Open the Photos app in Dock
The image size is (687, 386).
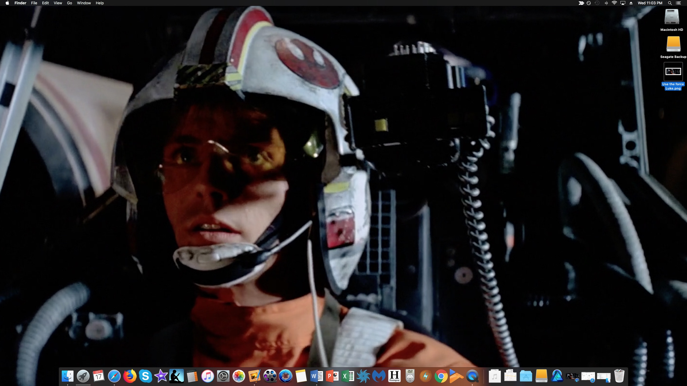[239, 376]
